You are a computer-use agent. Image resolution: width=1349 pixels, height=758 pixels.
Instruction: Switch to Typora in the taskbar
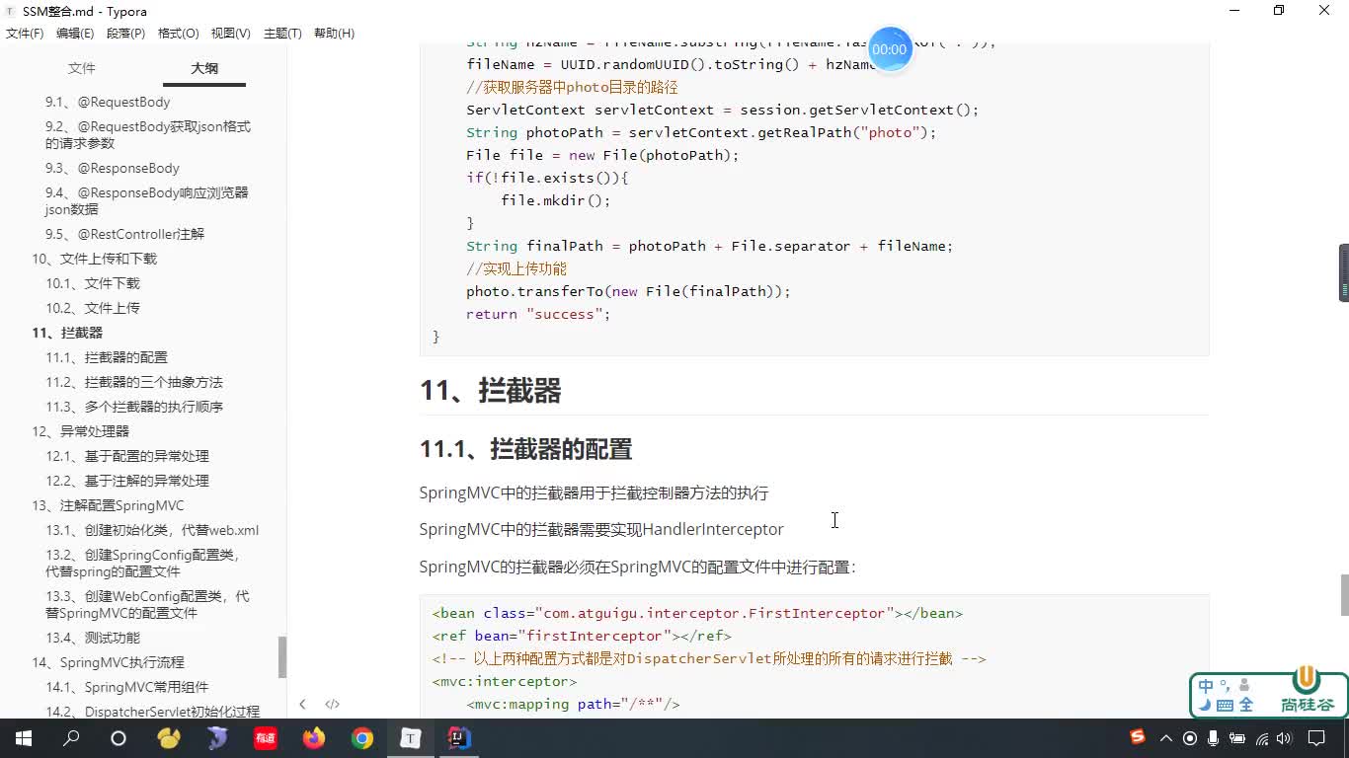[410, 738]
